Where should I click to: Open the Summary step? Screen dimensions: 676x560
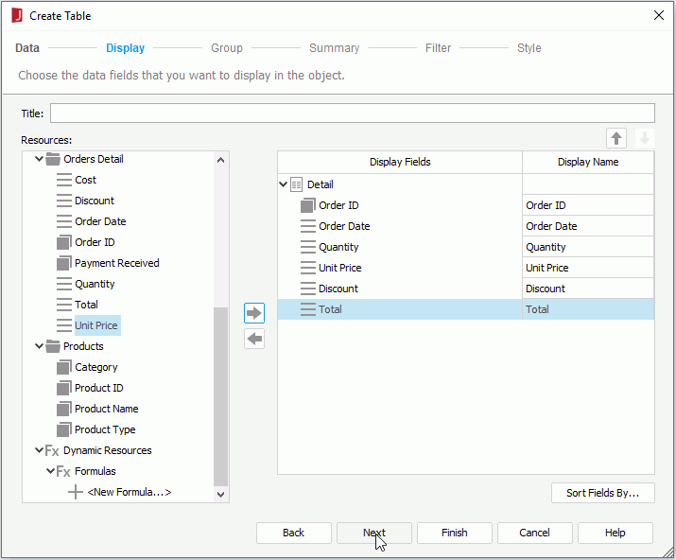[334, 48]
